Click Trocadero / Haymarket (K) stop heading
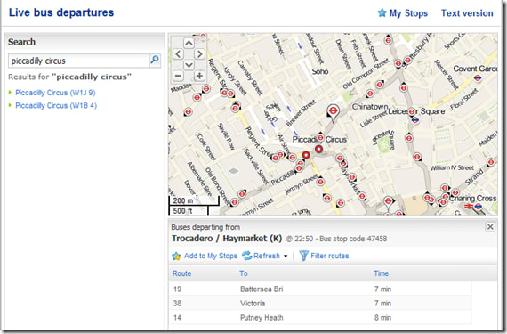The height and width of the screenshot is (334, 507). pyautogui.click(x=227, y=239)
